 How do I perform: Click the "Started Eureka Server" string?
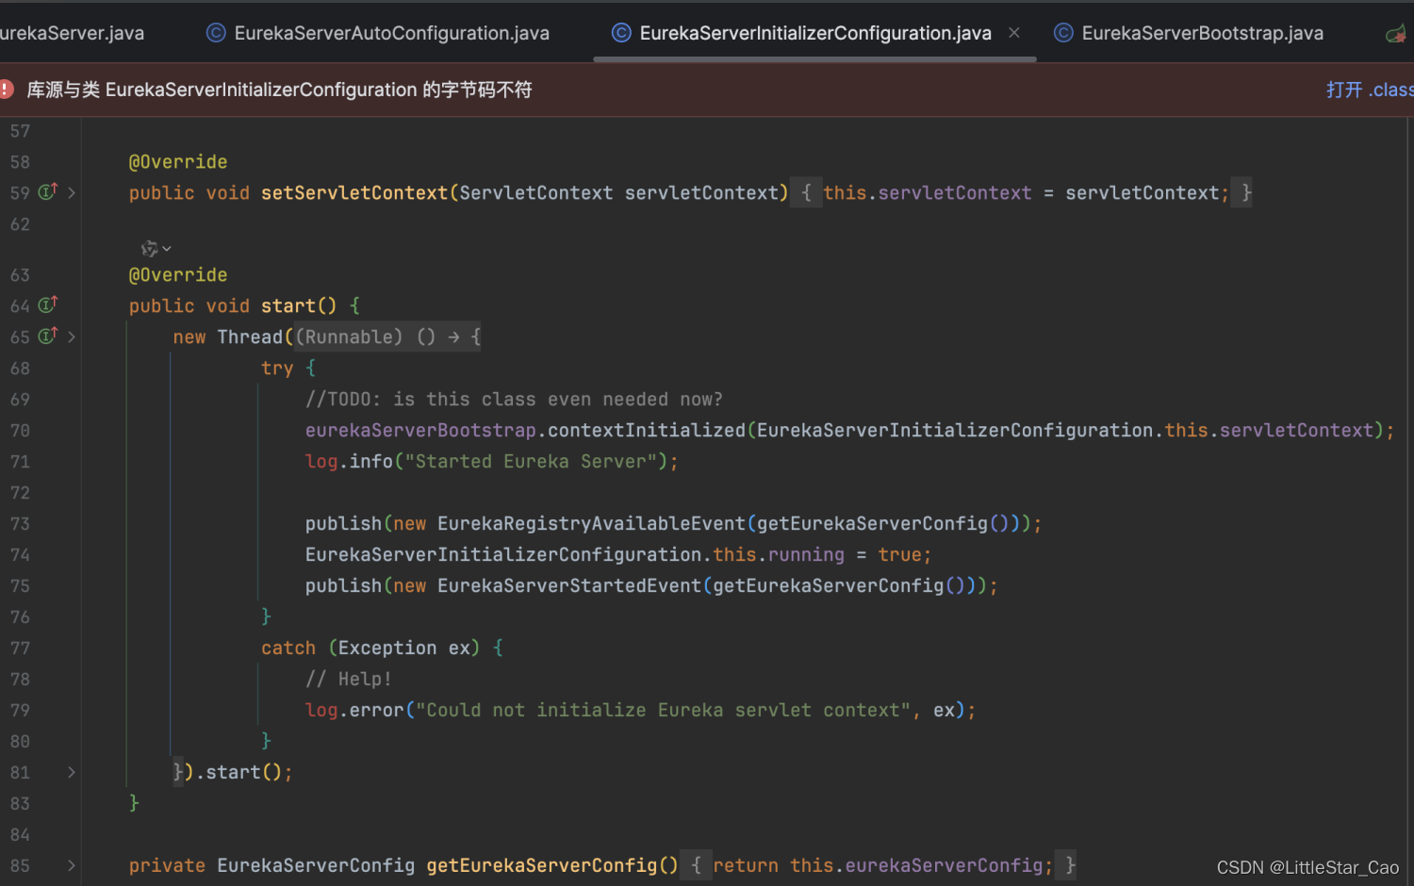[531, 462]
